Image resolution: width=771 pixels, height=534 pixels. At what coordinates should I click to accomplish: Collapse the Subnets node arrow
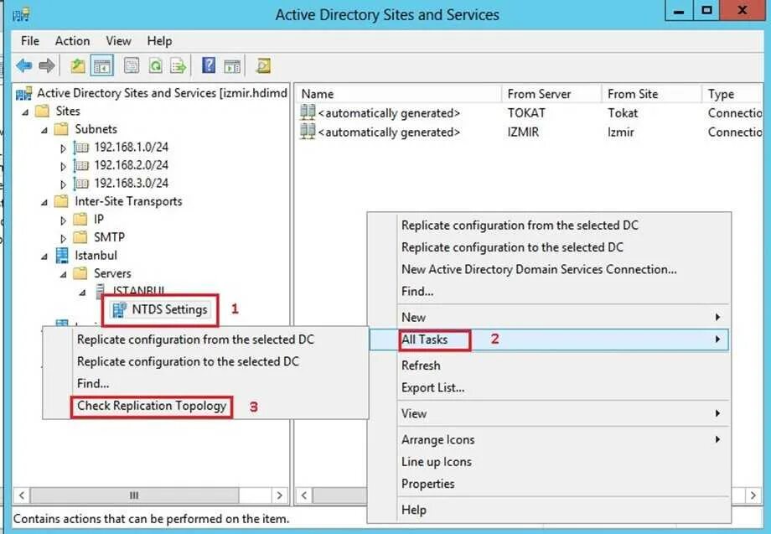[44, 130]
